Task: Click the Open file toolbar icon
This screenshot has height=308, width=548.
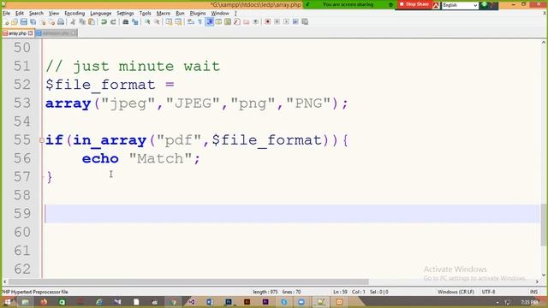Action: pos(15,22)
